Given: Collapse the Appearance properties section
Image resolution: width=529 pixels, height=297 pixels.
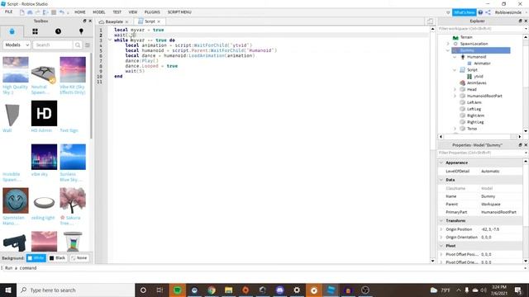Looking at the screenshot, I should pos(441,163).
